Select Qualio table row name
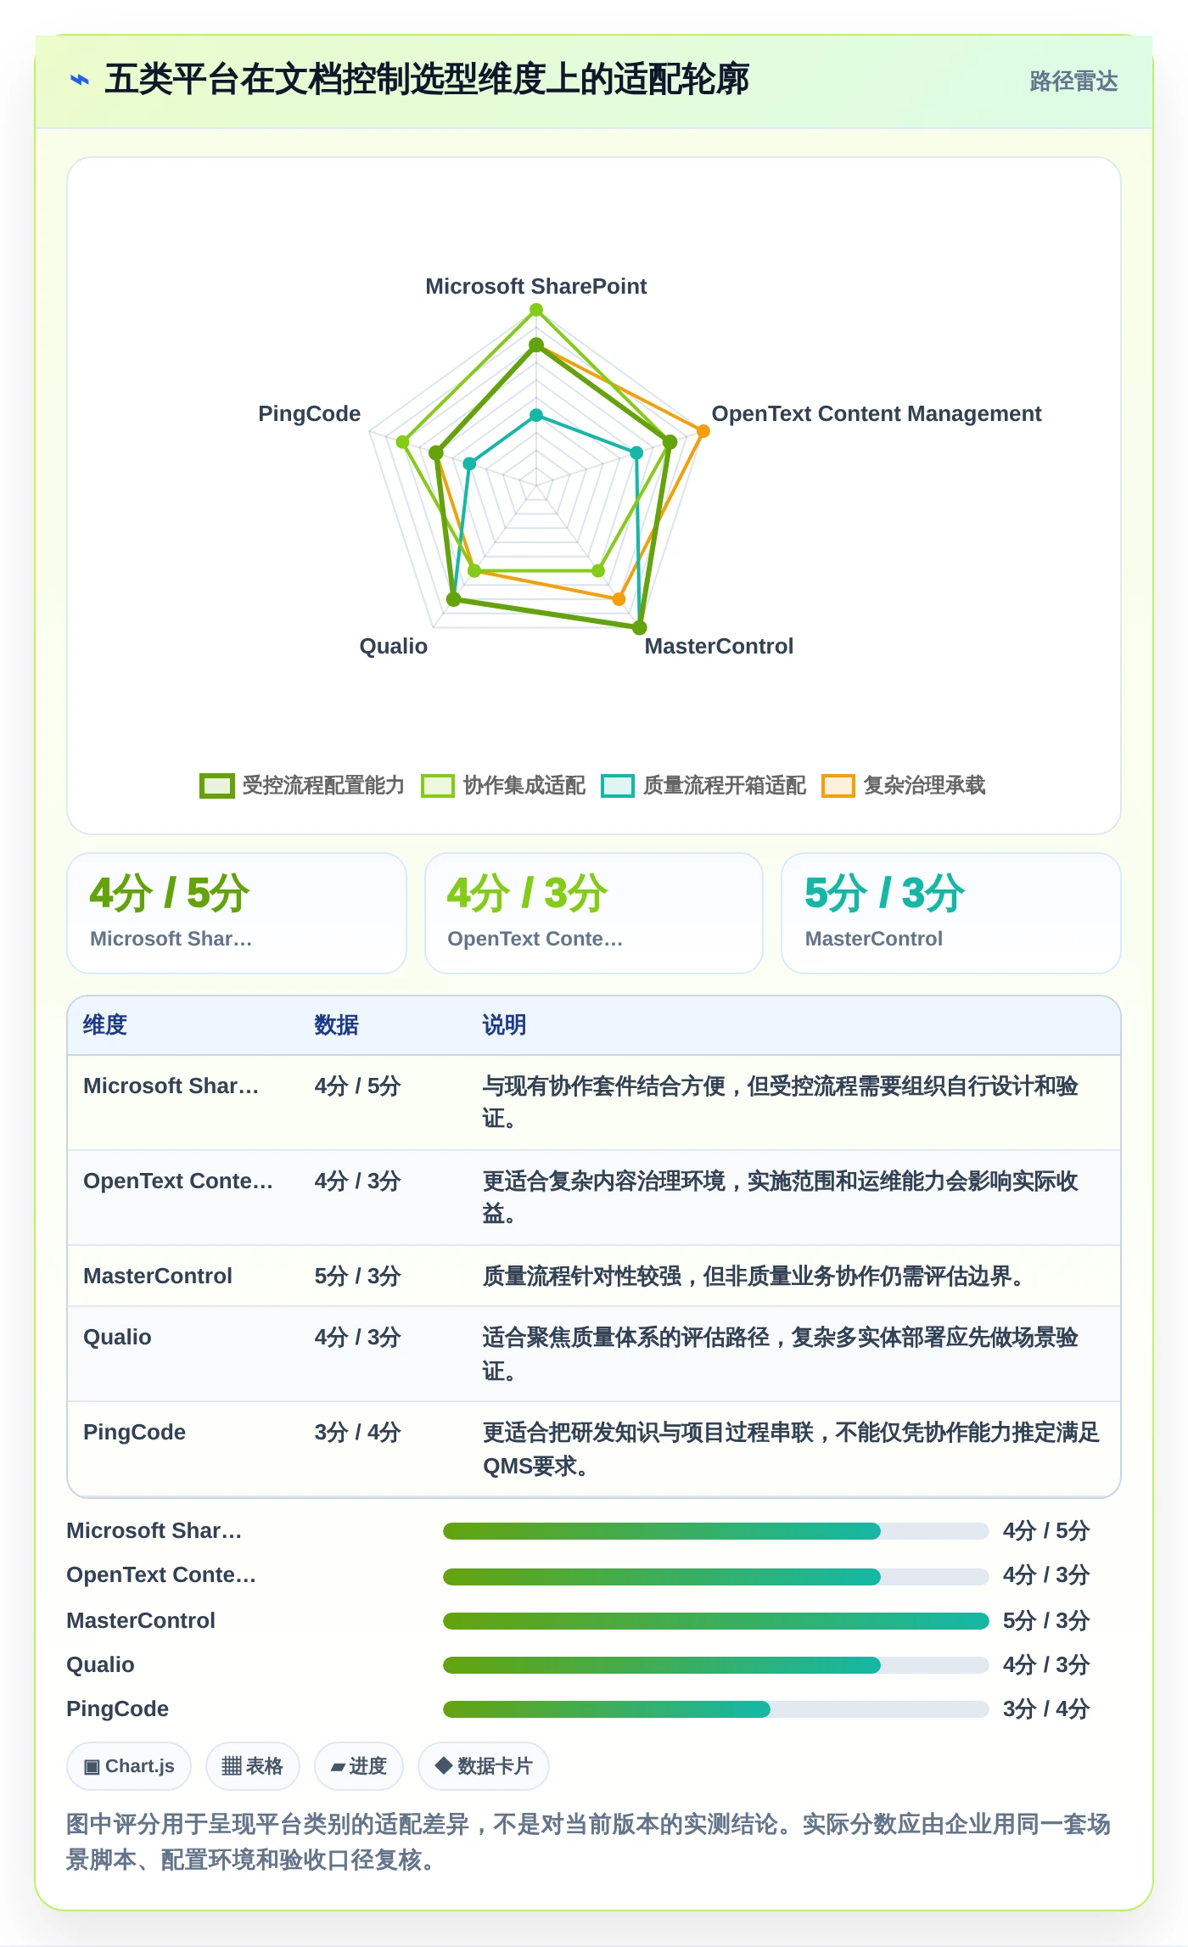Screen dimensions: 1188x1947 117,1338
